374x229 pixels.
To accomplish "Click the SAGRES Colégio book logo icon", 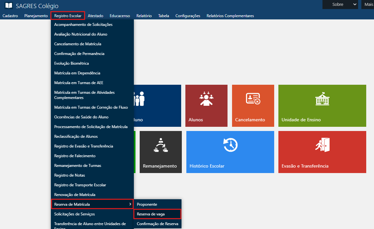I will [9, 5].
